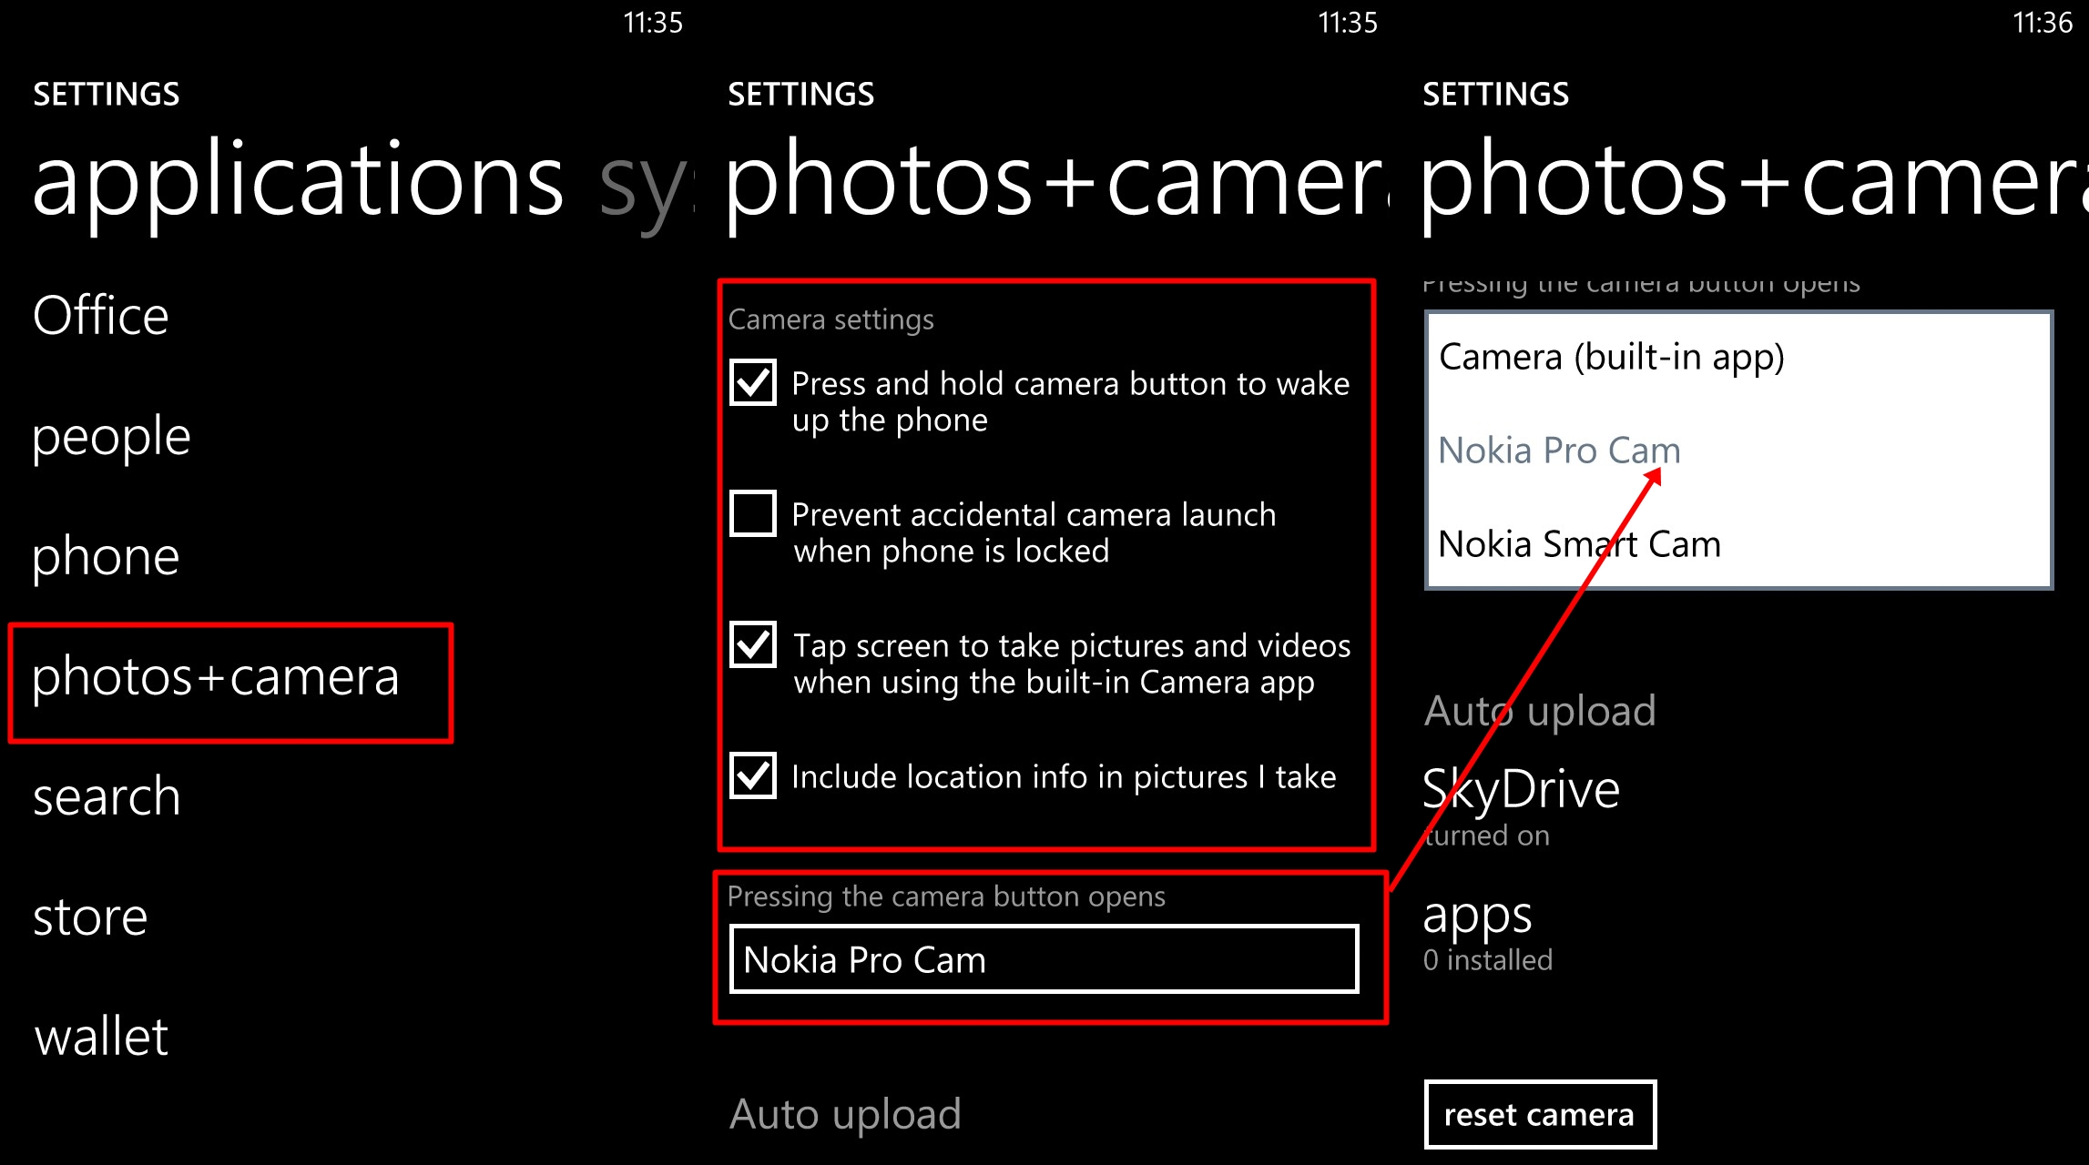Click 'Auto upload' heading in middle screen
The width and height of the screenshot is (2089, 1165).
point(845,1114)
